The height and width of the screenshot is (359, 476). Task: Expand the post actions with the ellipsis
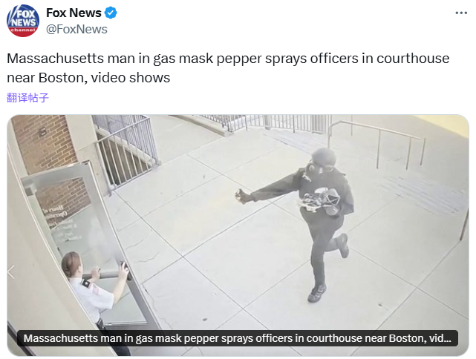tap(461, 13)
